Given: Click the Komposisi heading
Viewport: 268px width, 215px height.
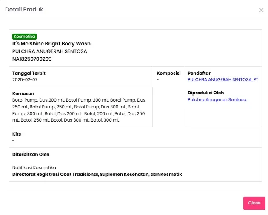Looking at the screenshot, I should (x=168, y=73).
